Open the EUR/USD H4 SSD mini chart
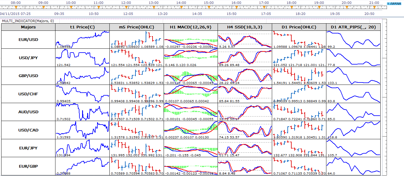The width and height of the screenshot is (404, 176). point(245,39)
